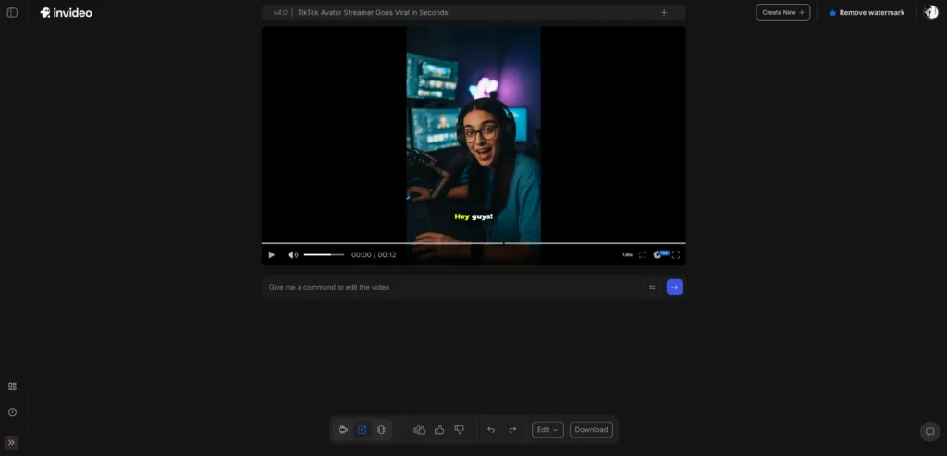Screen dimensions: 947x456
Task: Expand the sidebar with double chevron
Action: 11,443
